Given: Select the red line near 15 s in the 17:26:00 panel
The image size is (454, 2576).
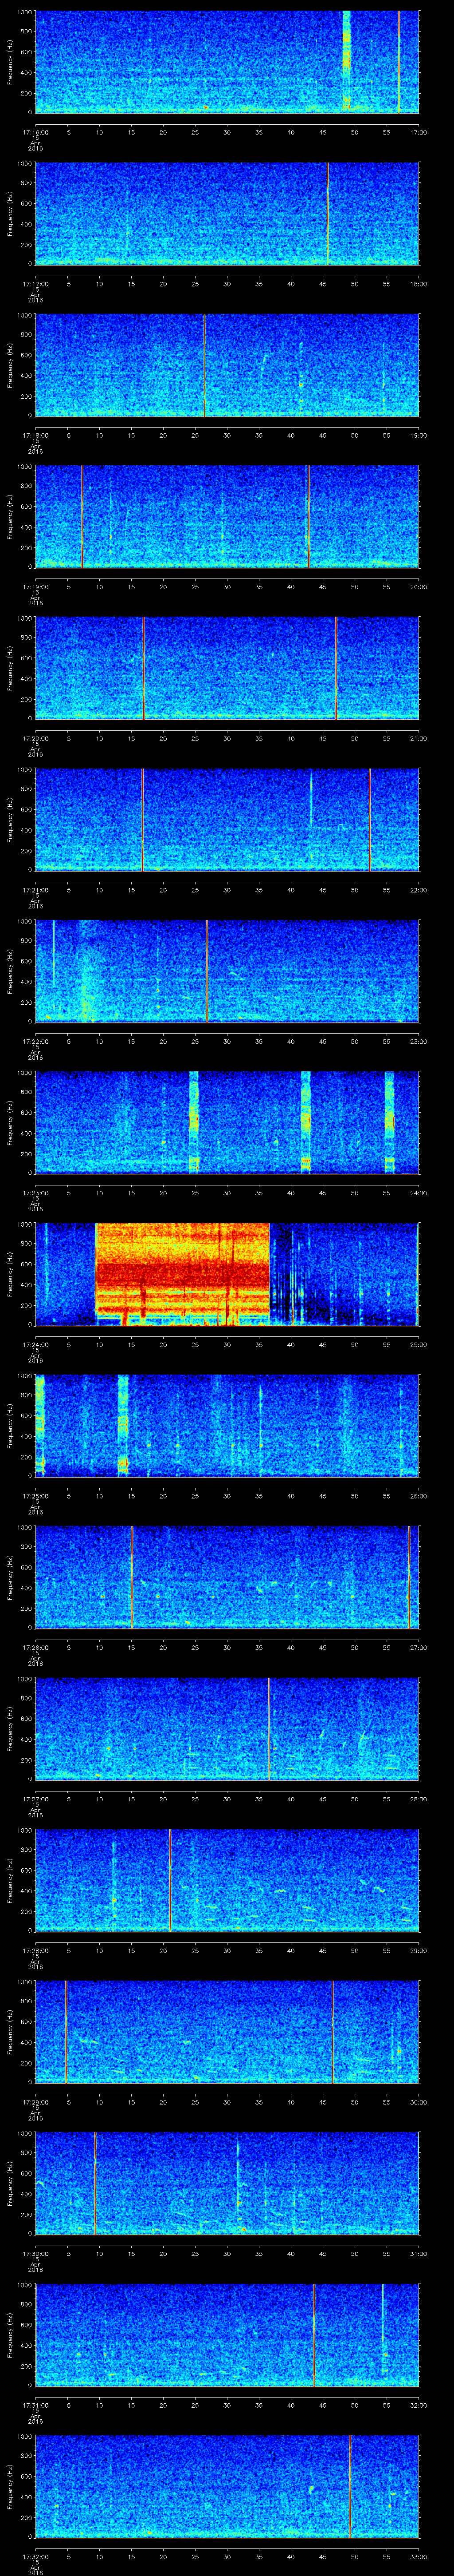Looking at the screenshot, I should pyautogui.click(x=132, y=1576).
